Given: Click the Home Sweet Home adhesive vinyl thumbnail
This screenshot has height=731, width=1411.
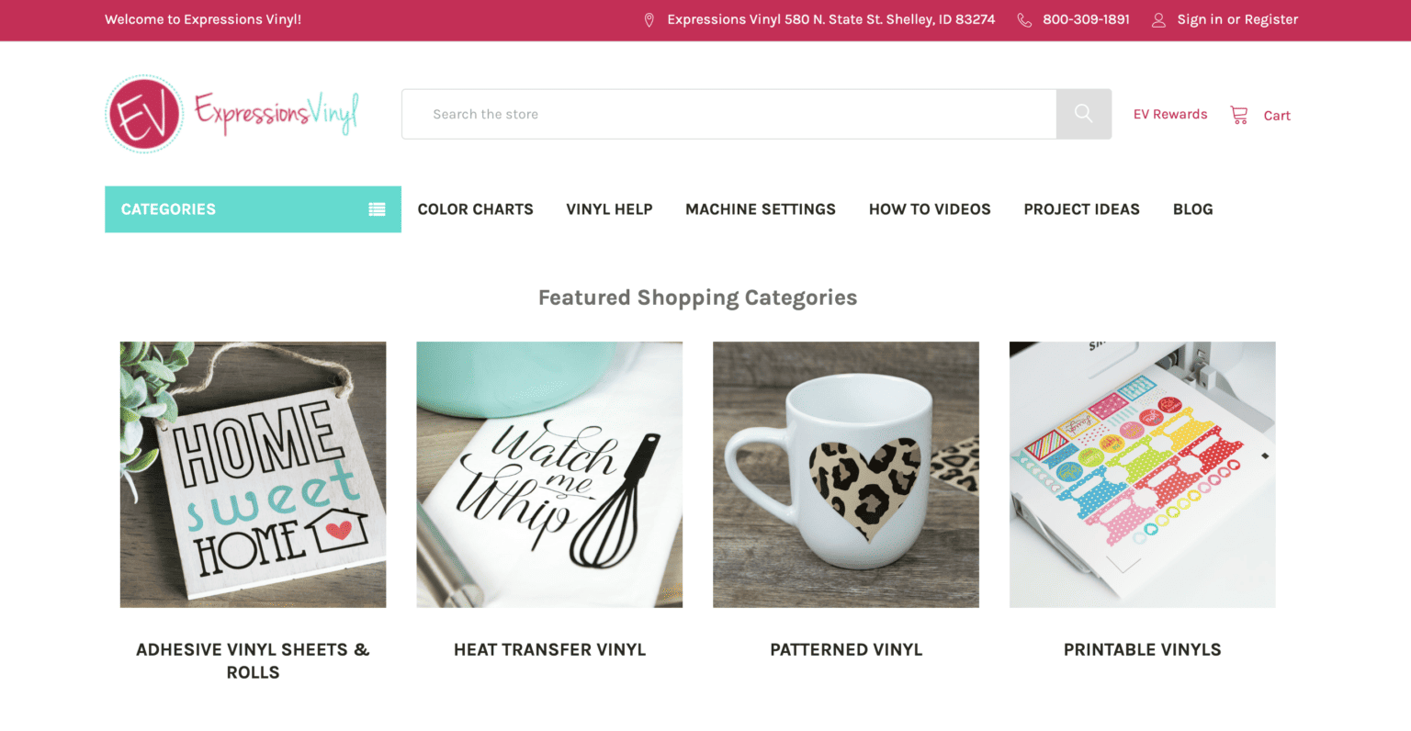Looking at the screenshot, I should (x=253, y=474).
